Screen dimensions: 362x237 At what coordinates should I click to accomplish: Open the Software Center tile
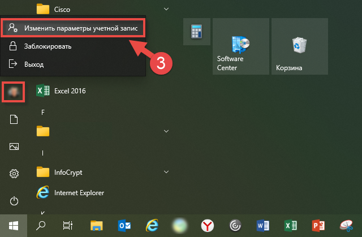pos(241,46)
